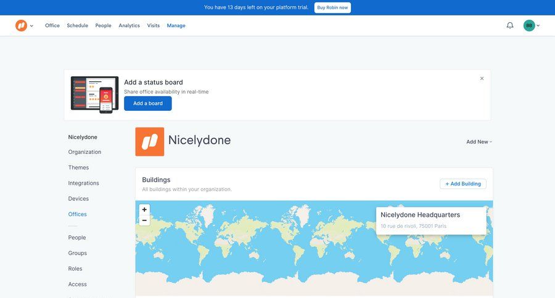Click the Add a board button

click(148, 103)
